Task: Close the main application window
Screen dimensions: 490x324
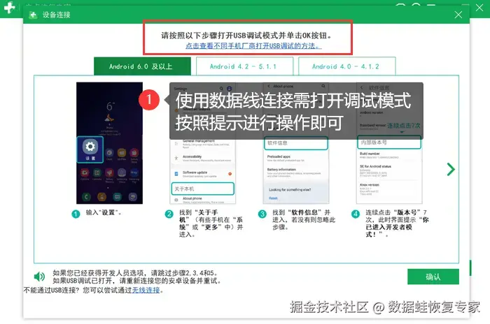Action: pos(479,8)
